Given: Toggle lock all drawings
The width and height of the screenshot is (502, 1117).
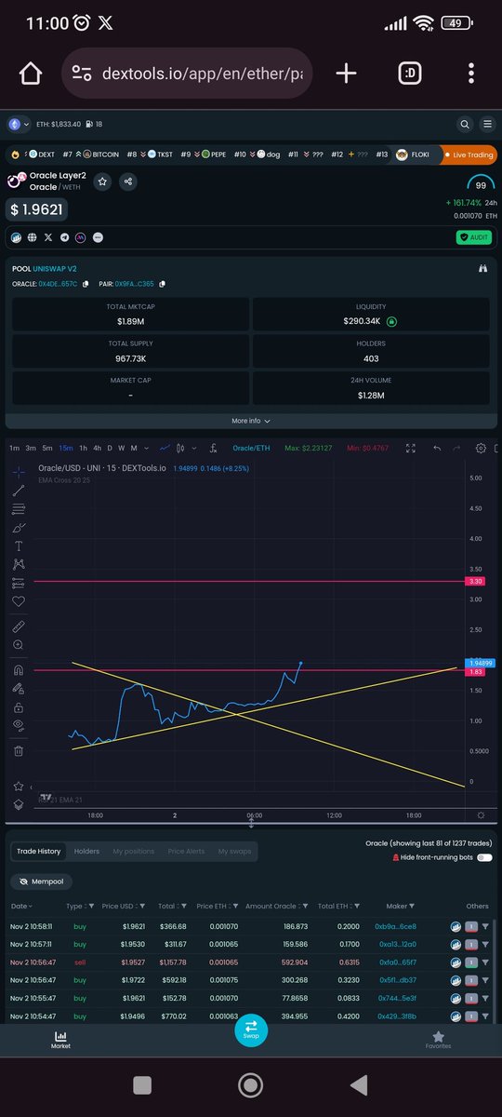Looking at the screenshot, I should (19, 707).
